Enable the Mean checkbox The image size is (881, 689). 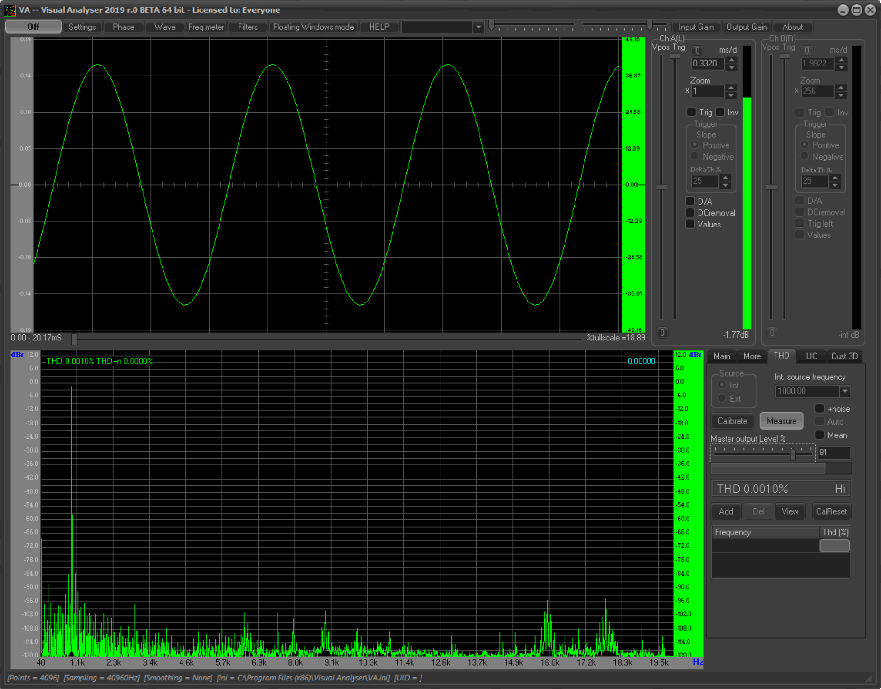pyautogui.click(x=820, y=434)
